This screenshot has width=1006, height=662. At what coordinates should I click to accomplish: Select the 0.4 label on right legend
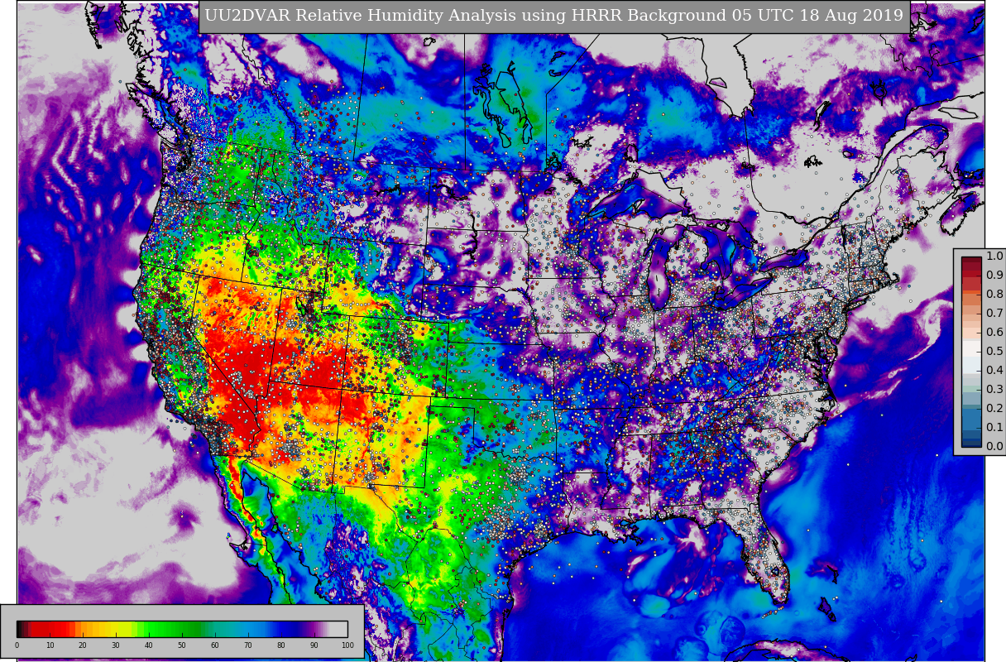[x=994, y=371]
